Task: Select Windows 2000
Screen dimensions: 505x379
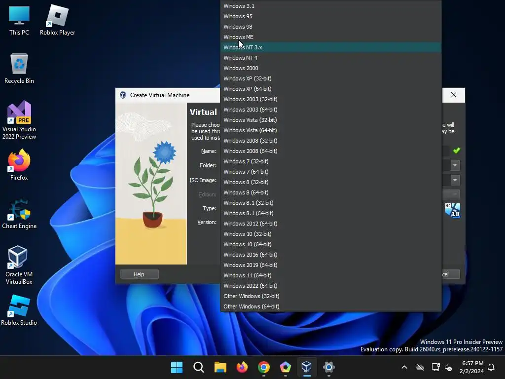Action: click(331, 68)
